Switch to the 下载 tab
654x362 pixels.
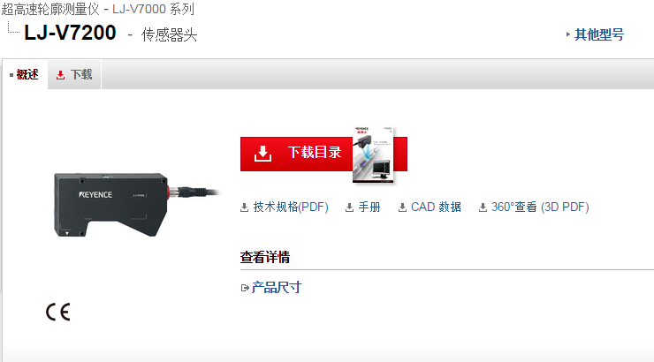coord(74,74)
